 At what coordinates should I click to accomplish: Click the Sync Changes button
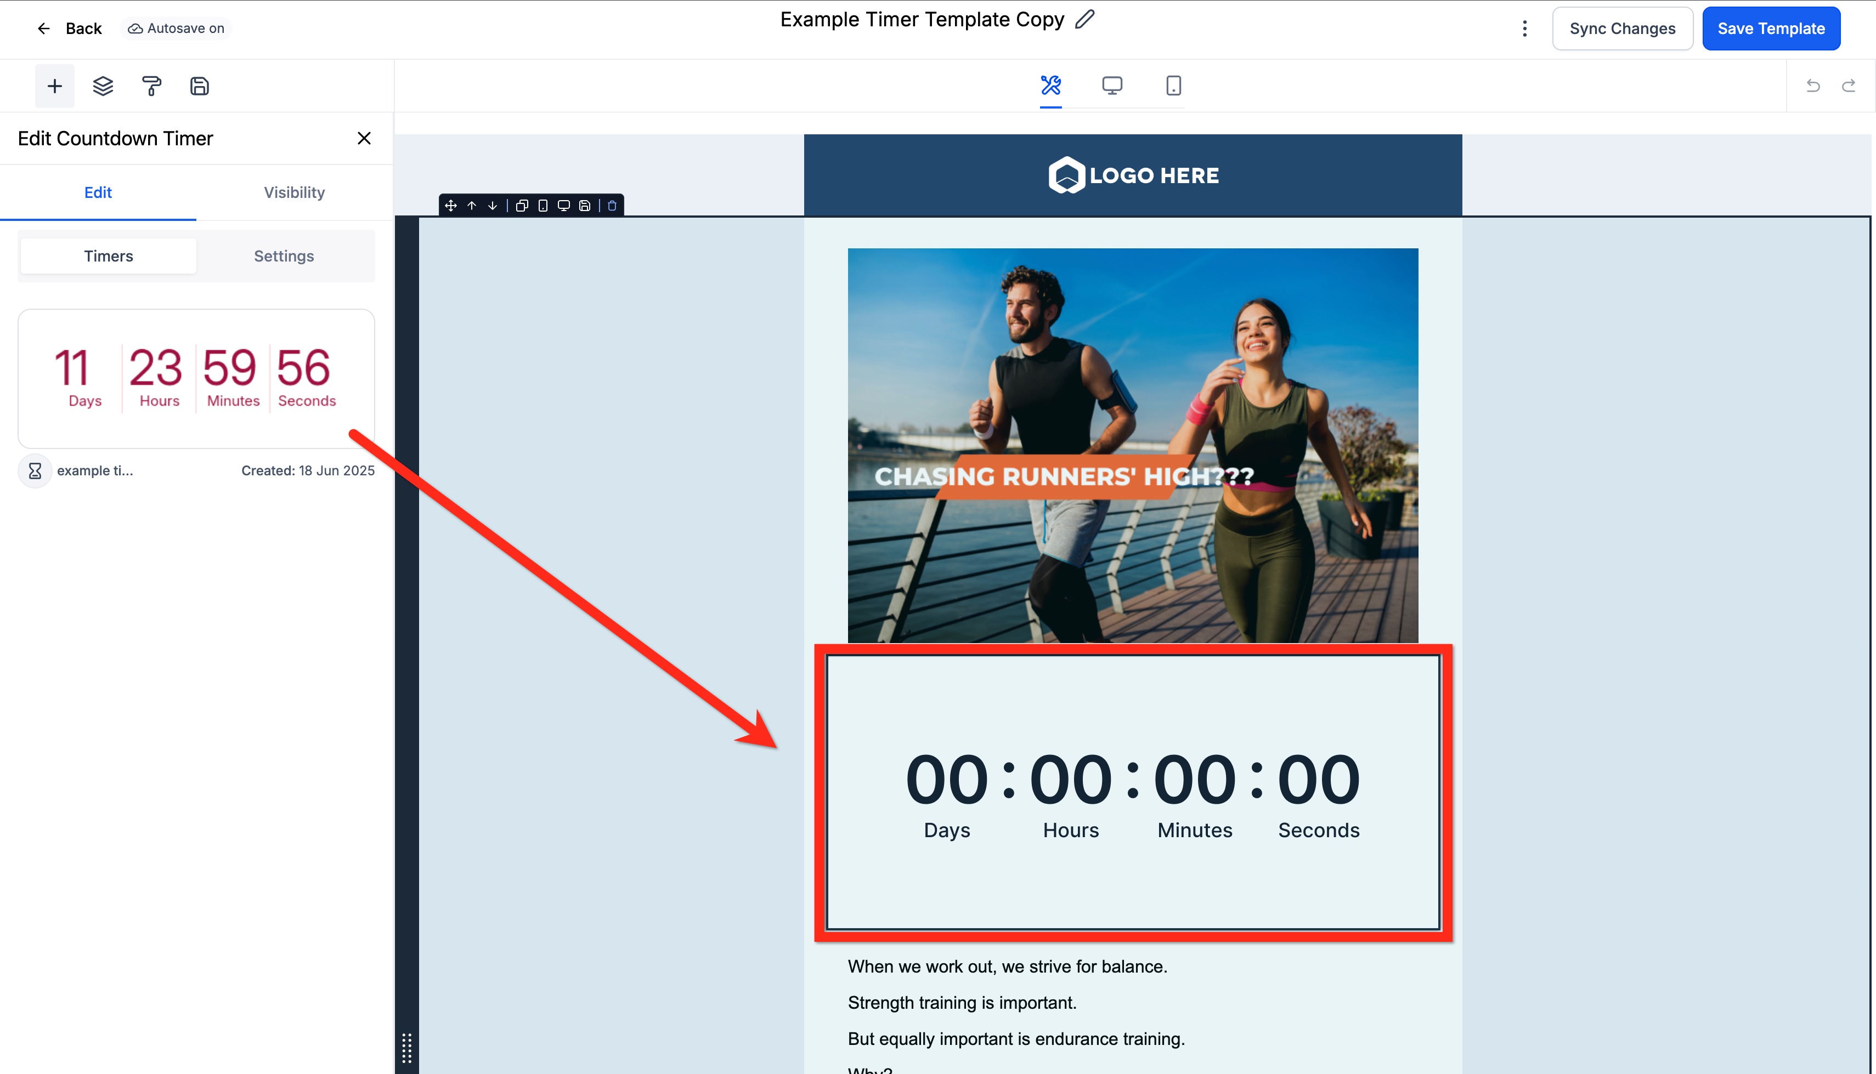pos(1621,29)
